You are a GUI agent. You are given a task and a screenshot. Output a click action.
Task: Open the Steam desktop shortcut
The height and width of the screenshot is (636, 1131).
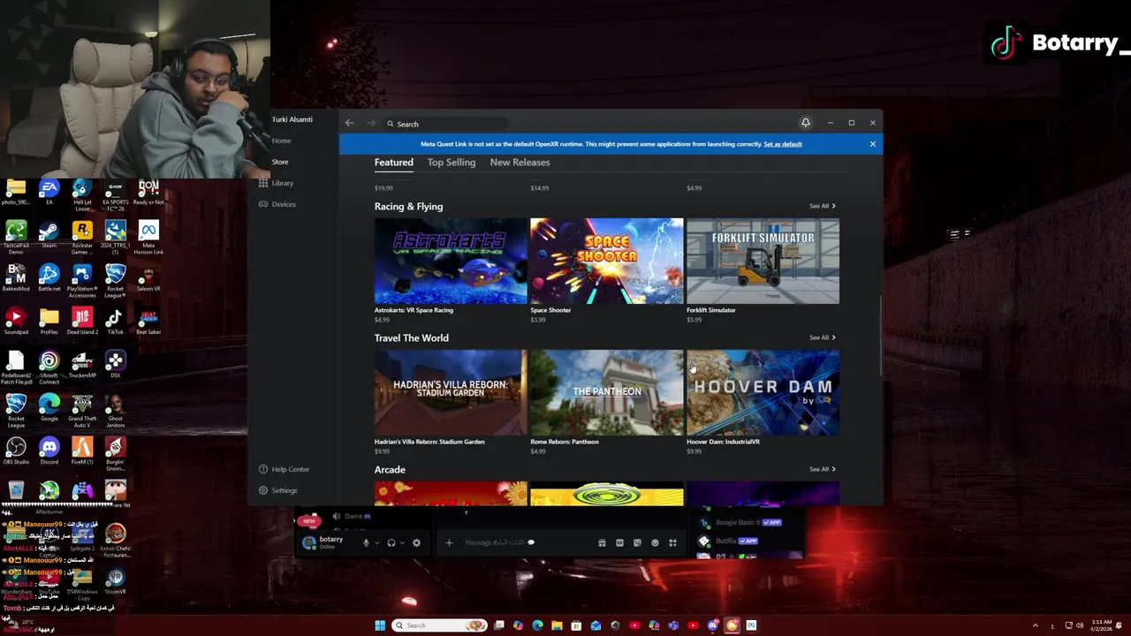coord(49,234)
